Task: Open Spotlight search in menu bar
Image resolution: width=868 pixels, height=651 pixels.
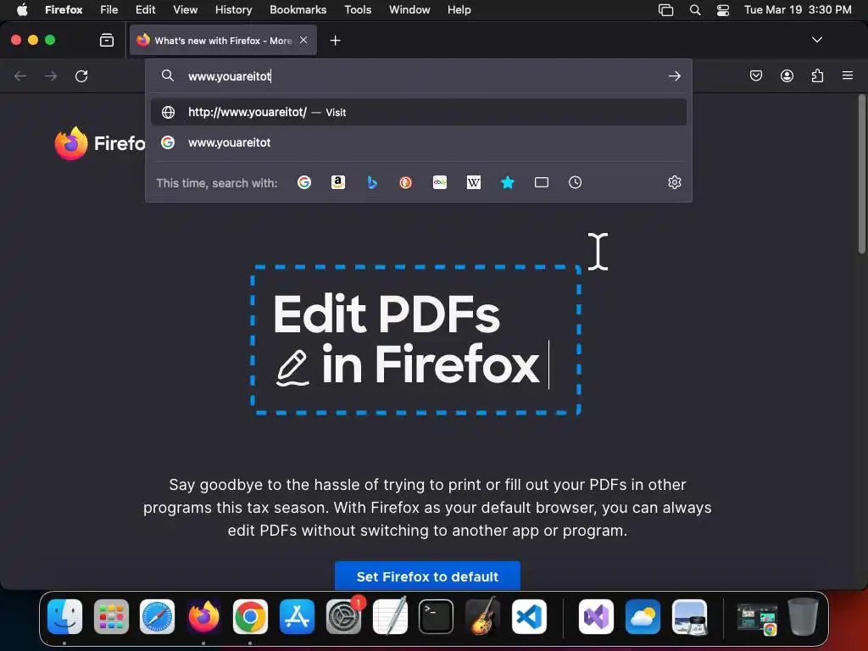Action: 695,9
